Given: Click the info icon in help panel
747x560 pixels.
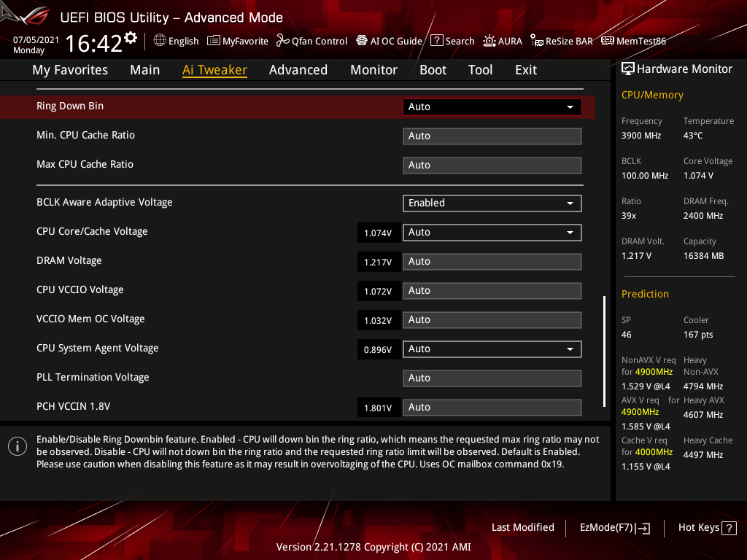Looking at the screenshot, I should 18,447.
